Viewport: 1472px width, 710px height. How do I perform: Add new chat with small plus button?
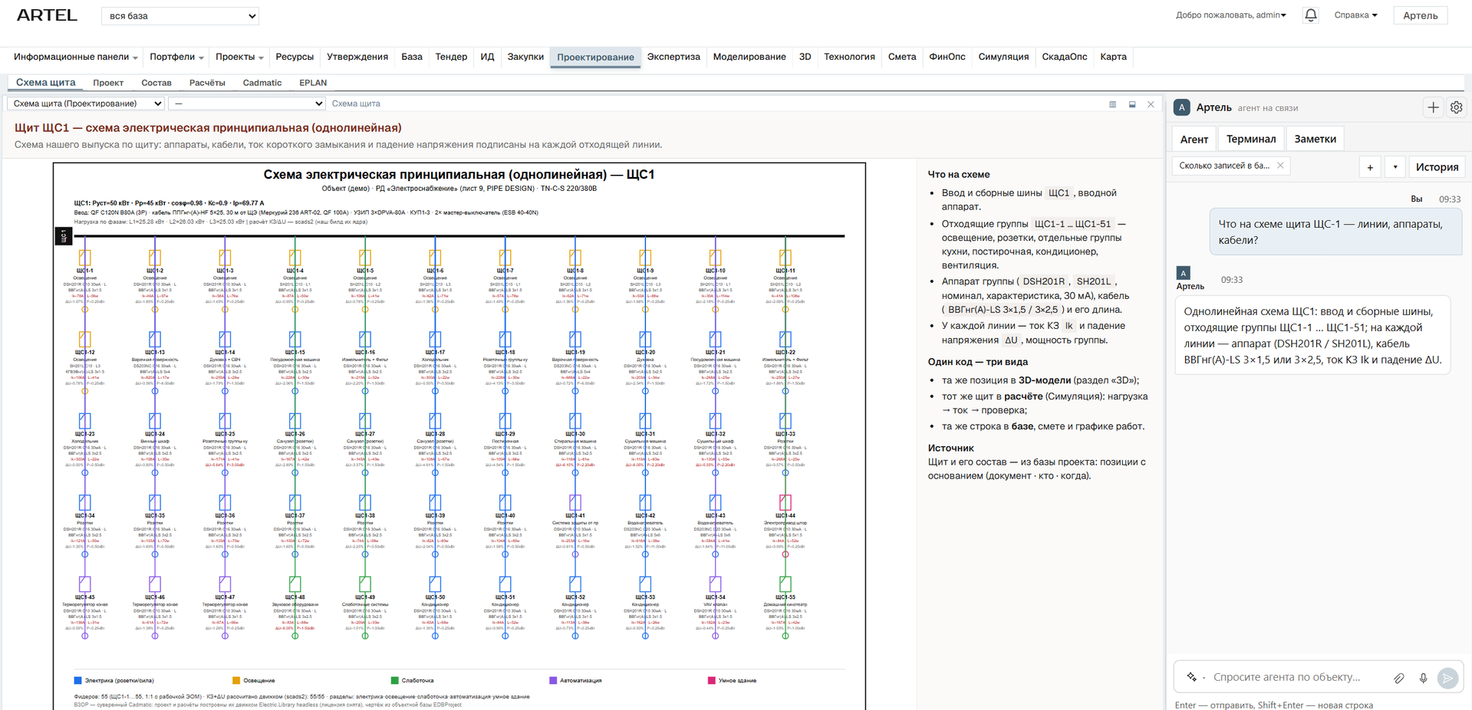click(x=1370, y=167)
